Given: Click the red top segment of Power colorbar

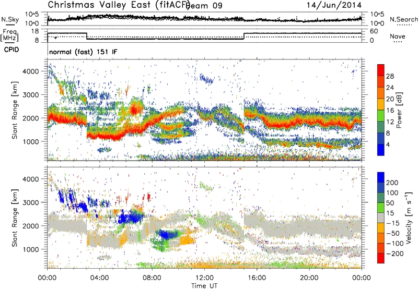Looking at the screenshot, I should coord(381,70).
